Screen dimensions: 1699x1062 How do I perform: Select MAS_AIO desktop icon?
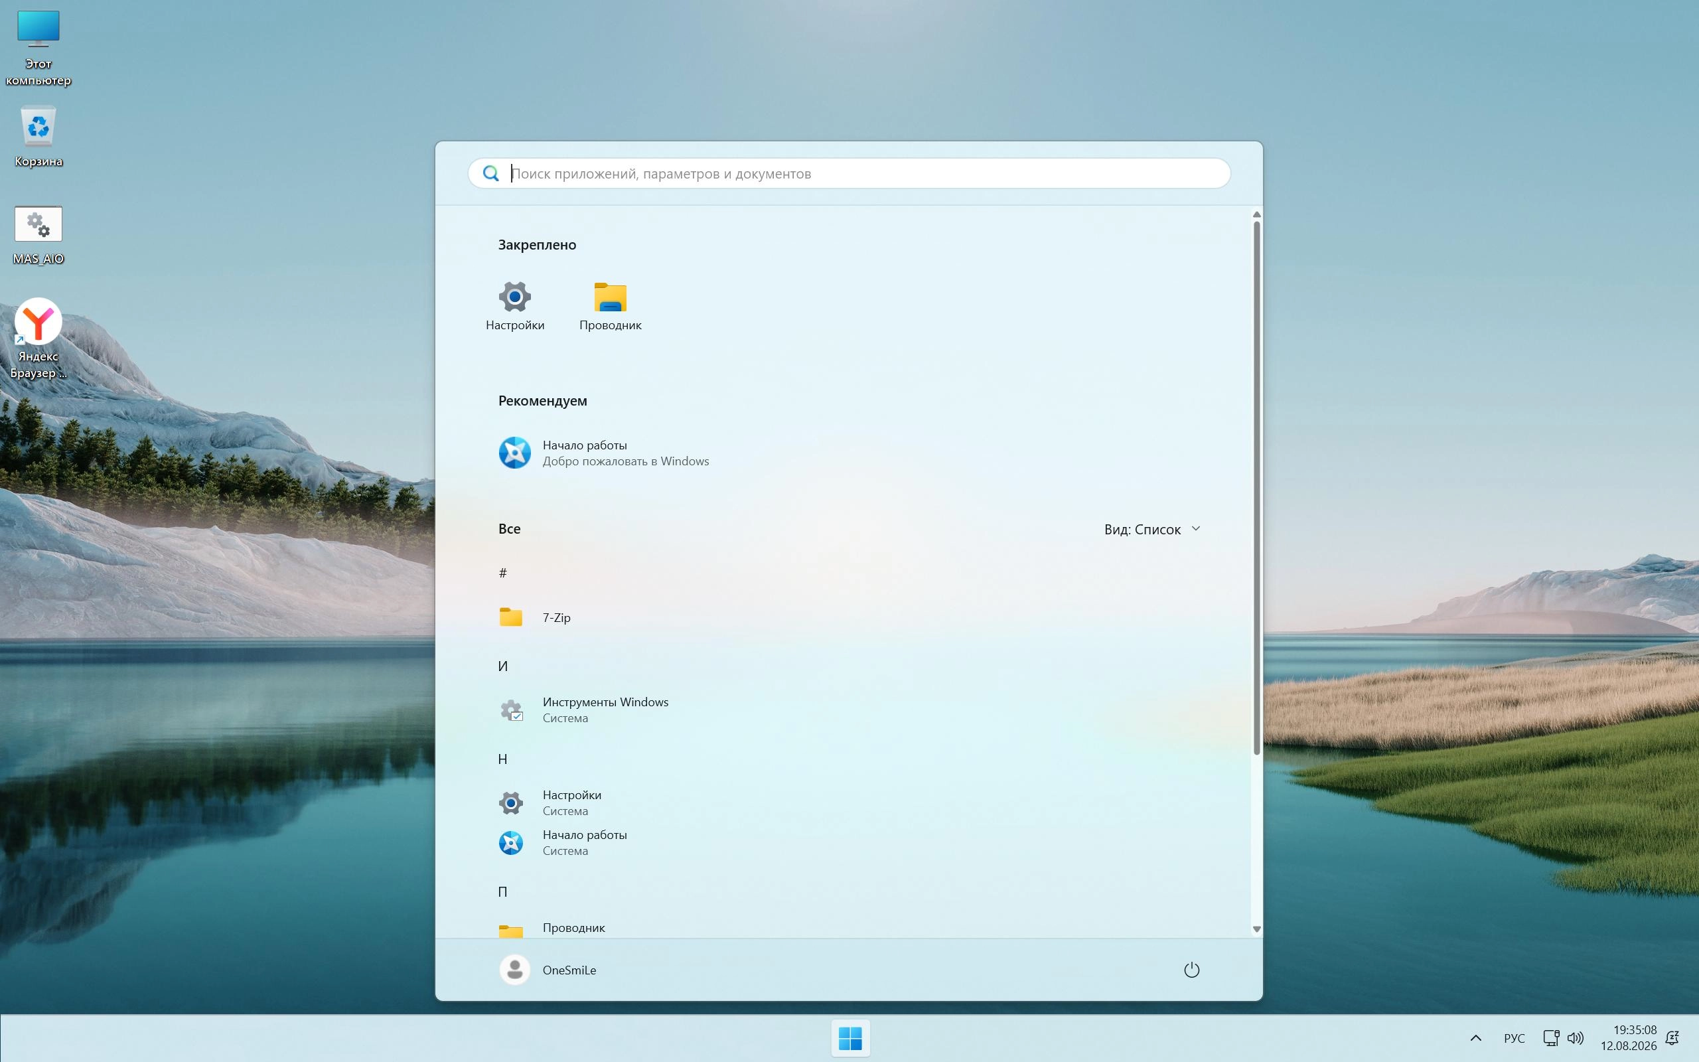(x=38, y=235)
